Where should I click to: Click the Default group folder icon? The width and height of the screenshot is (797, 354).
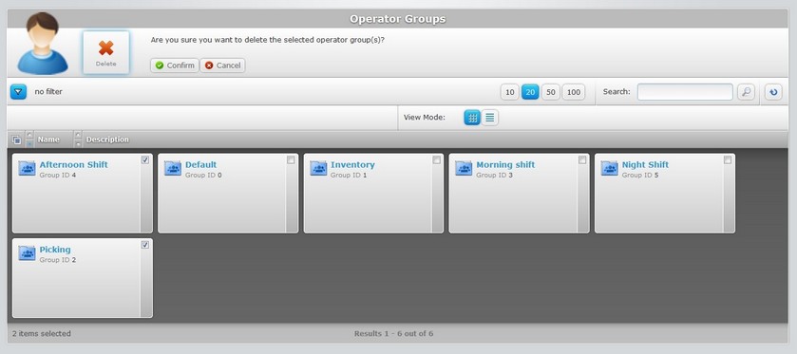(173, 168)
